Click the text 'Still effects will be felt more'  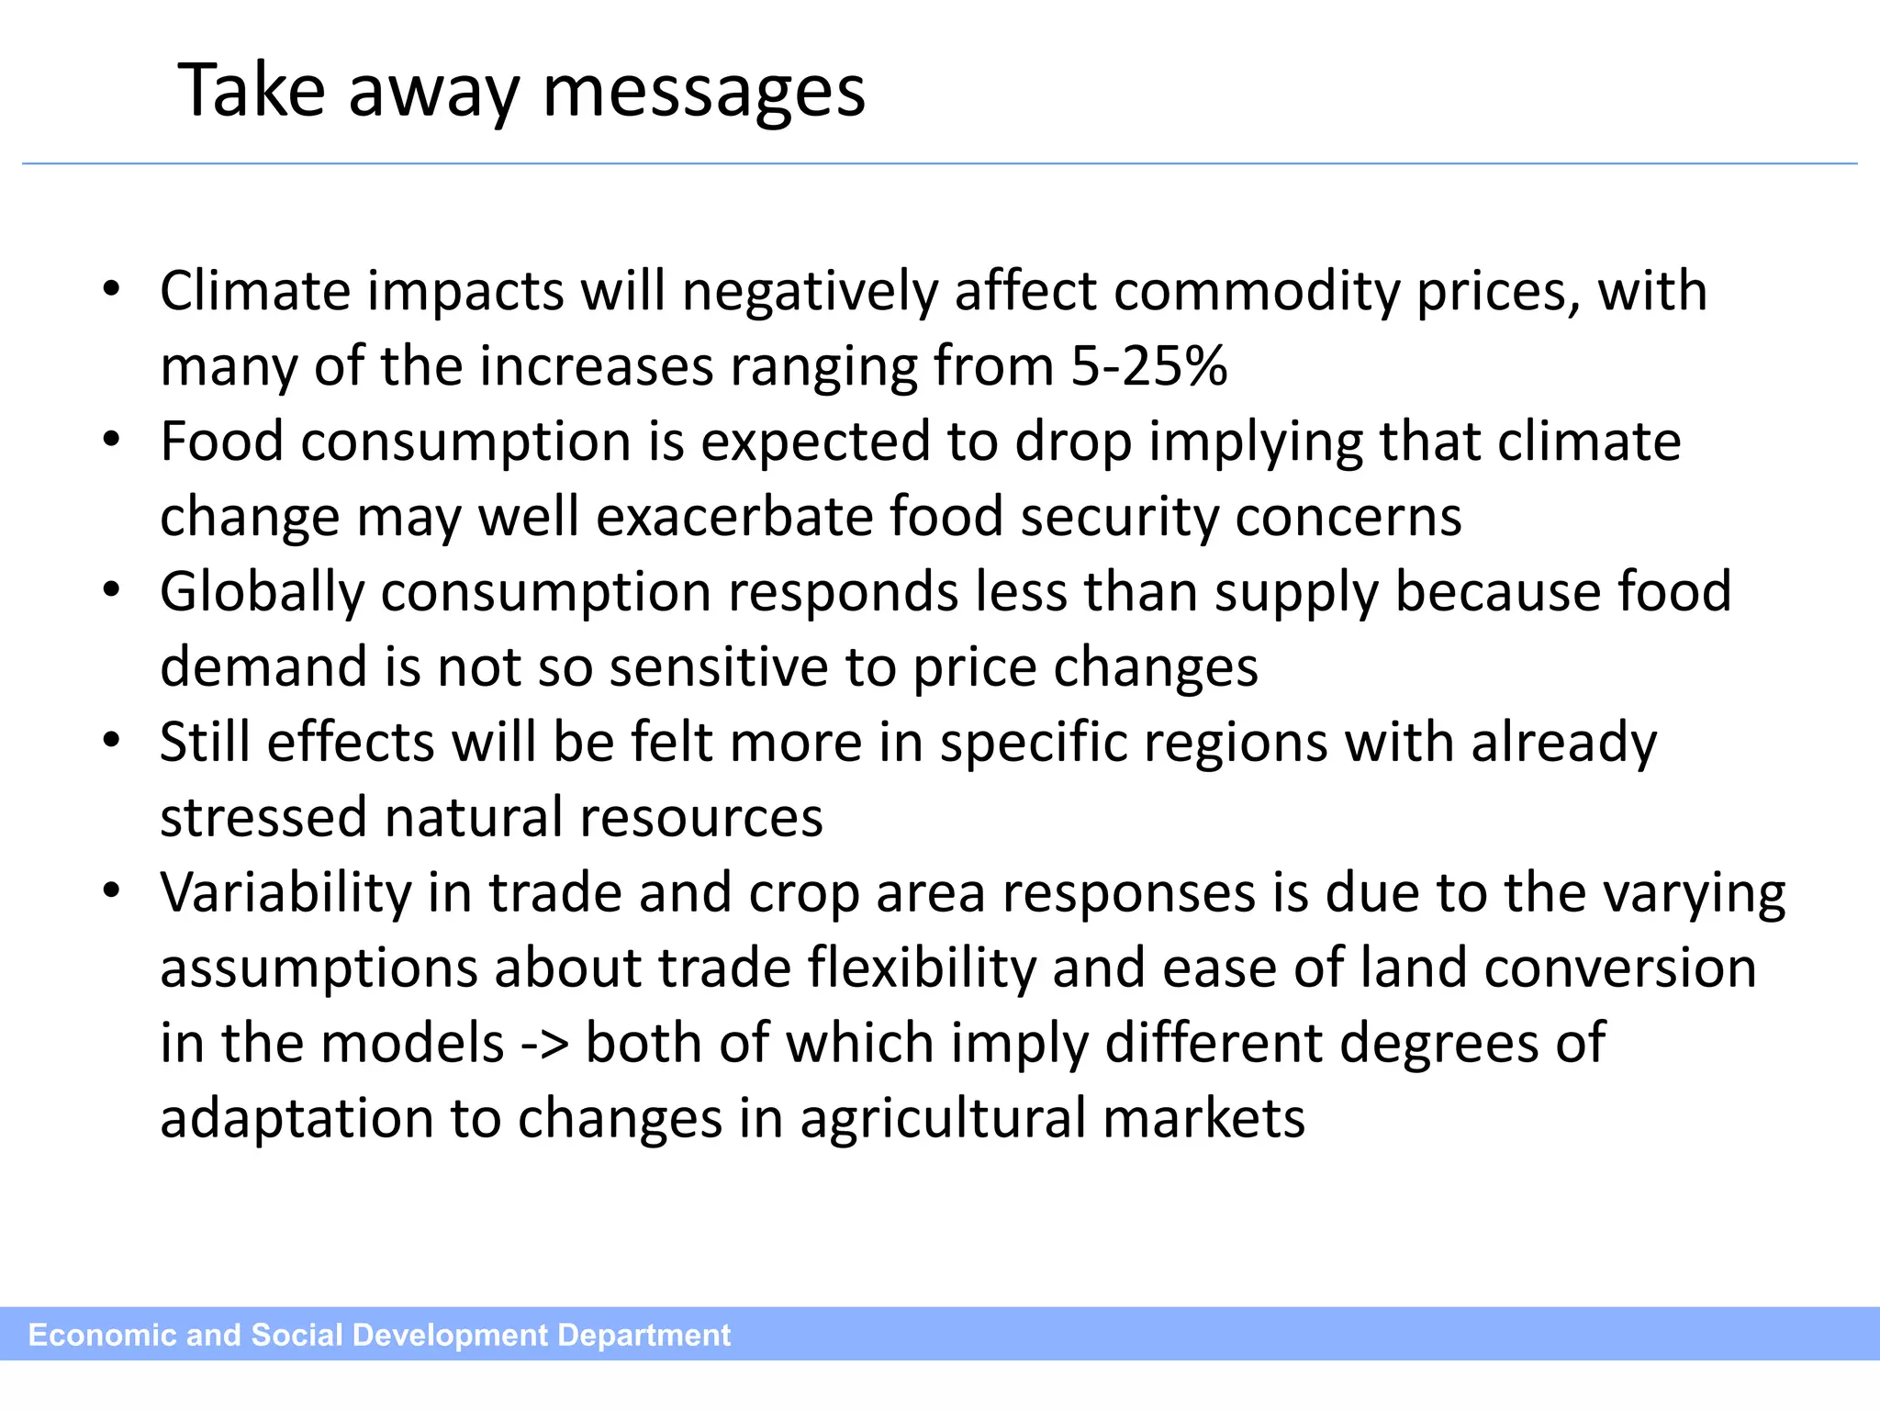click(510, 743)
